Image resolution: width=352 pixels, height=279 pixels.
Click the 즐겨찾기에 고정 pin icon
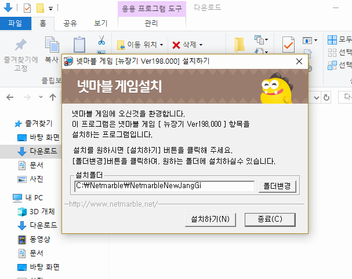[x=21, y=45]
